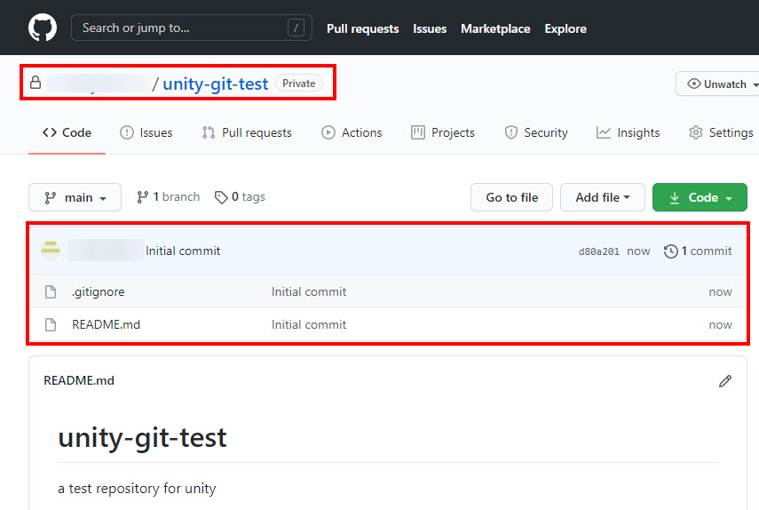Image resolution: width=759 pixels, height=510 pixels.
Task: Click the file icon beside README.md
Action: [x=51, y=324]
